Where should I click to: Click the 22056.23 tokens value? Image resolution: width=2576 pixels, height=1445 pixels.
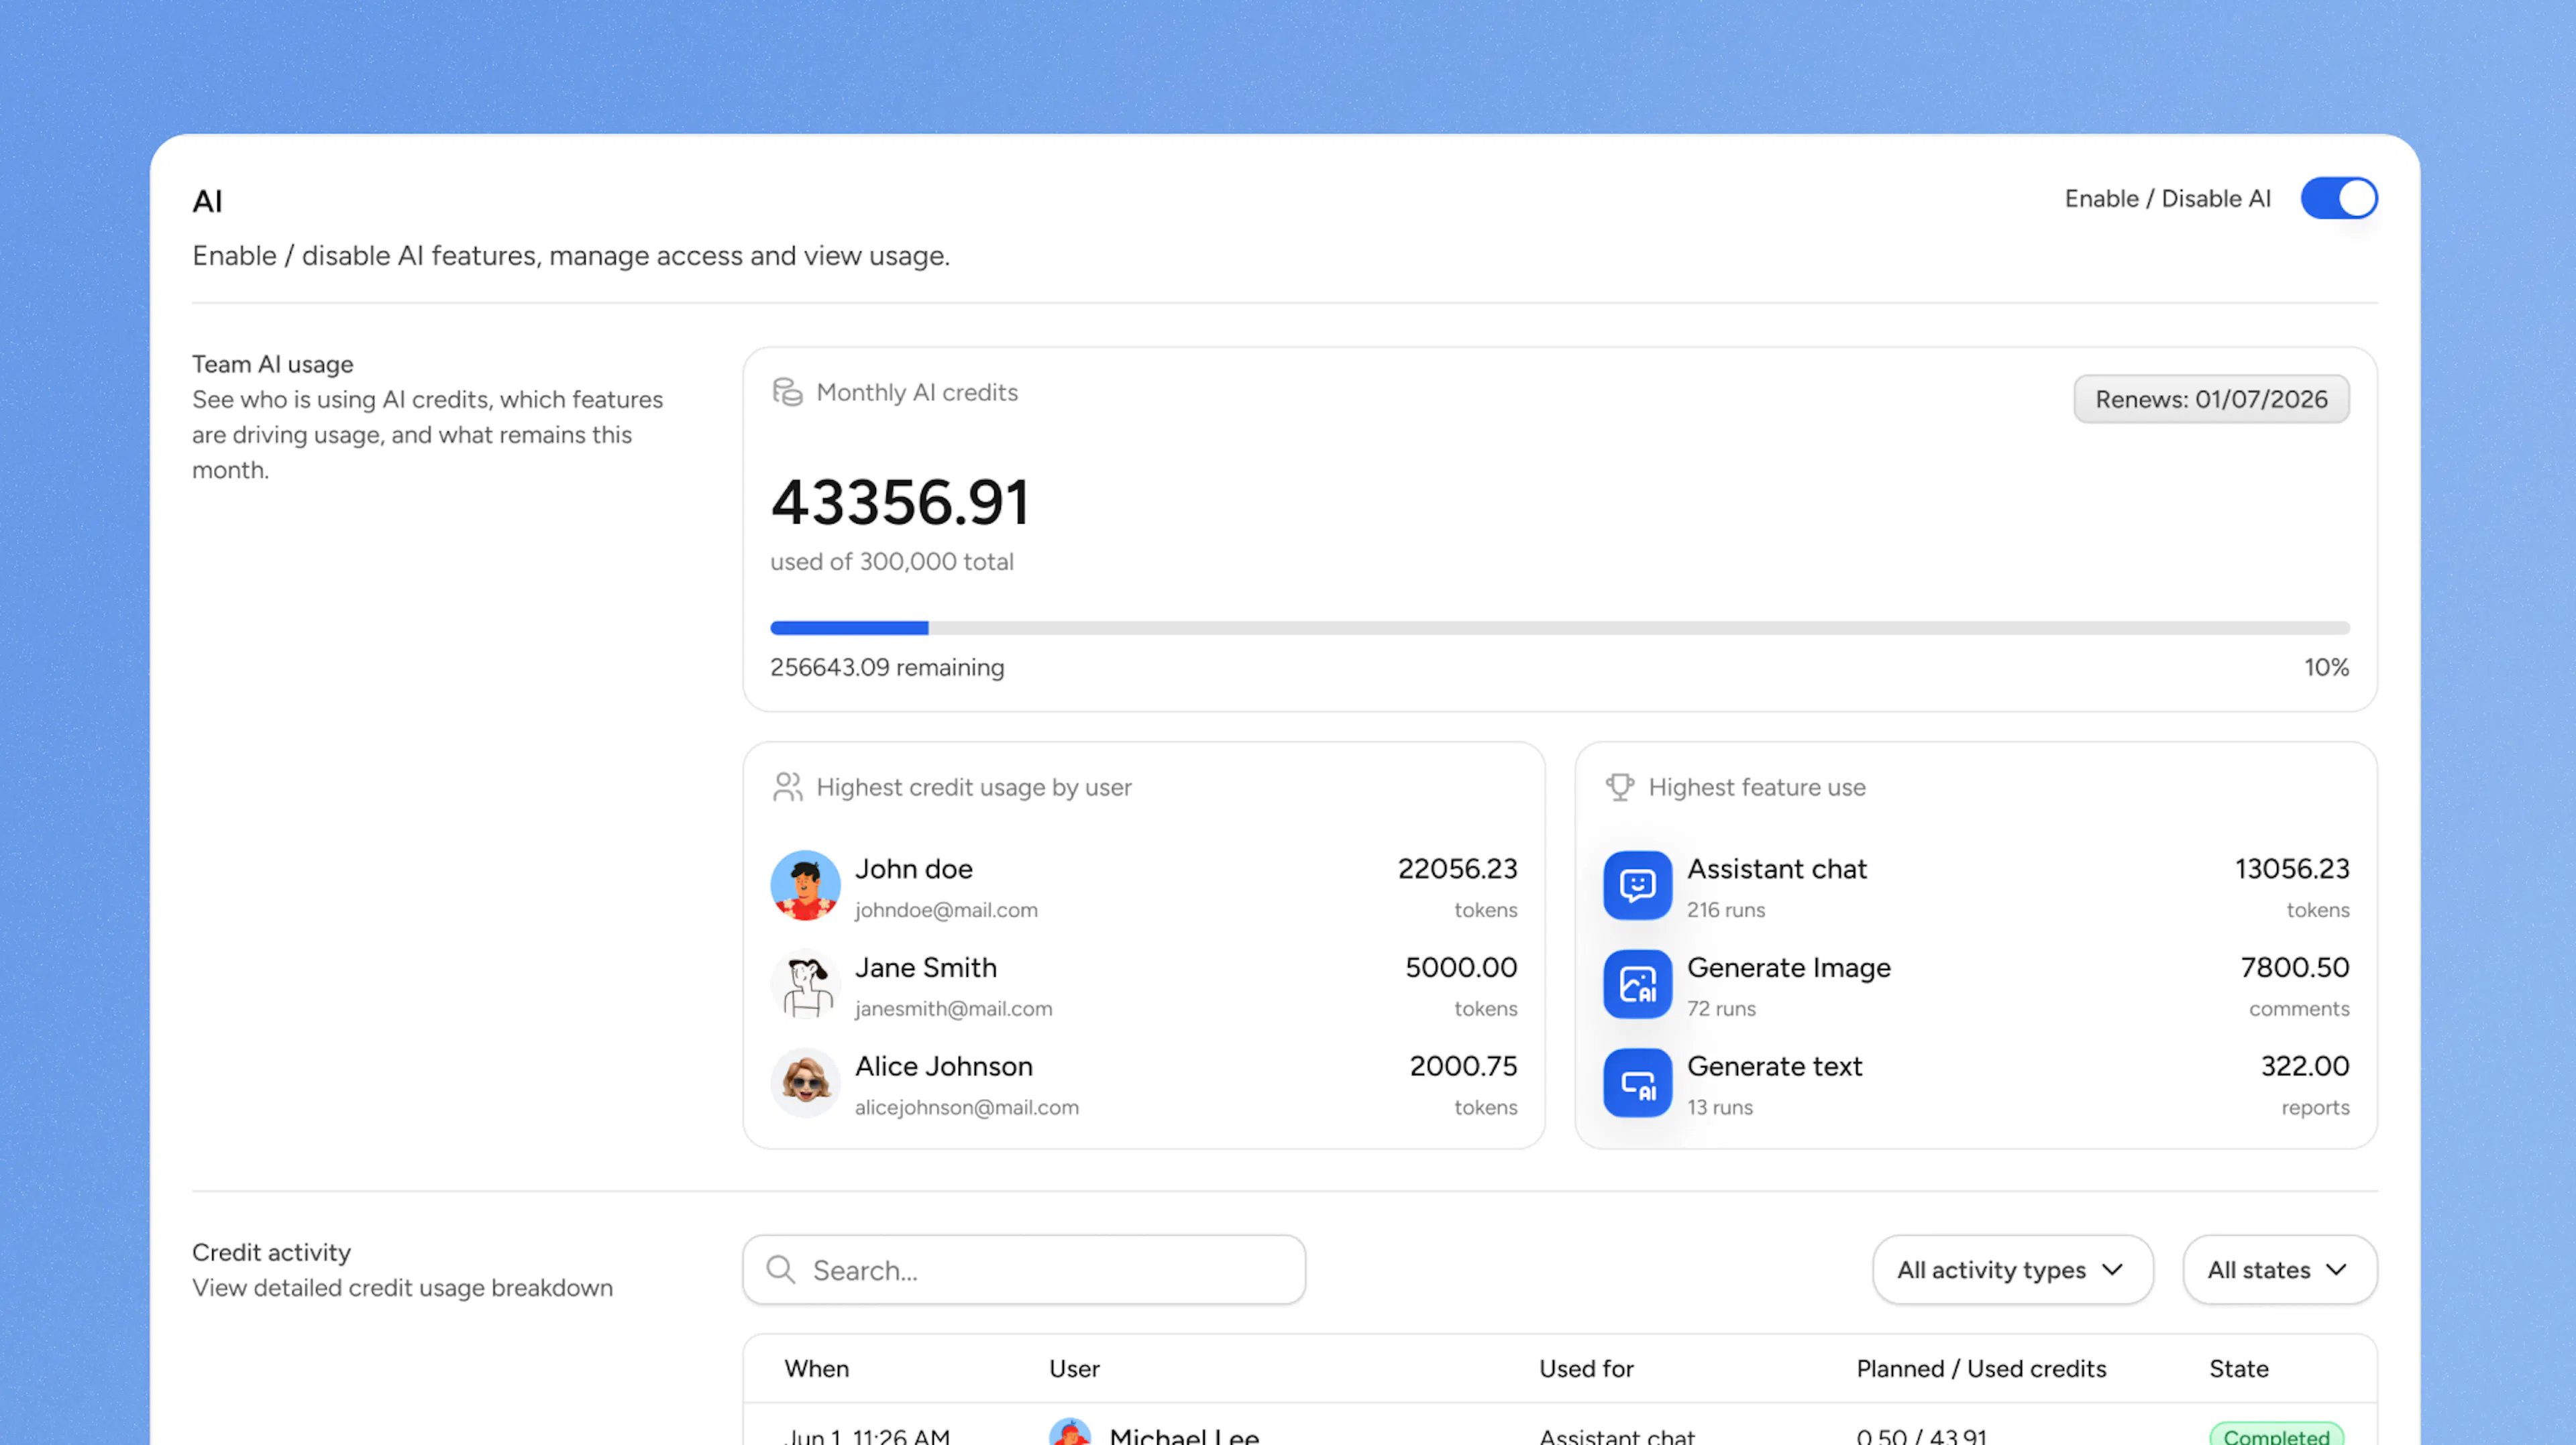click(x=1457, y=870)
